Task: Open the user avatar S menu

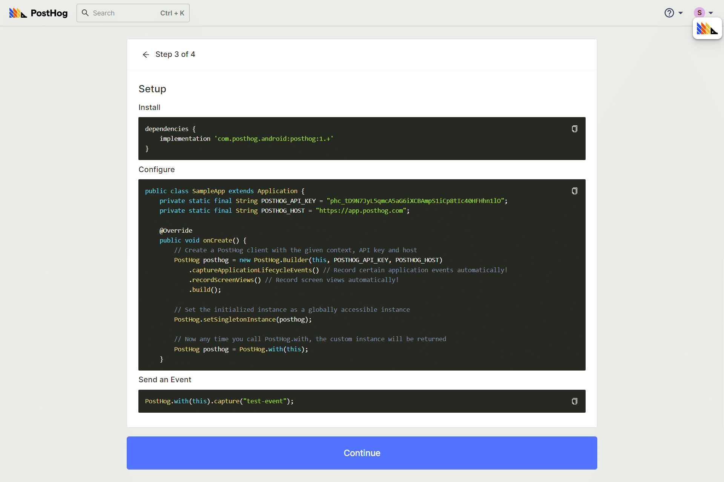Action: point(699,13)
